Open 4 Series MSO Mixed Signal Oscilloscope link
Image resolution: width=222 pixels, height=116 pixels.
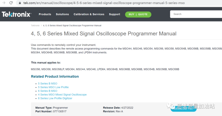point(62,95)
